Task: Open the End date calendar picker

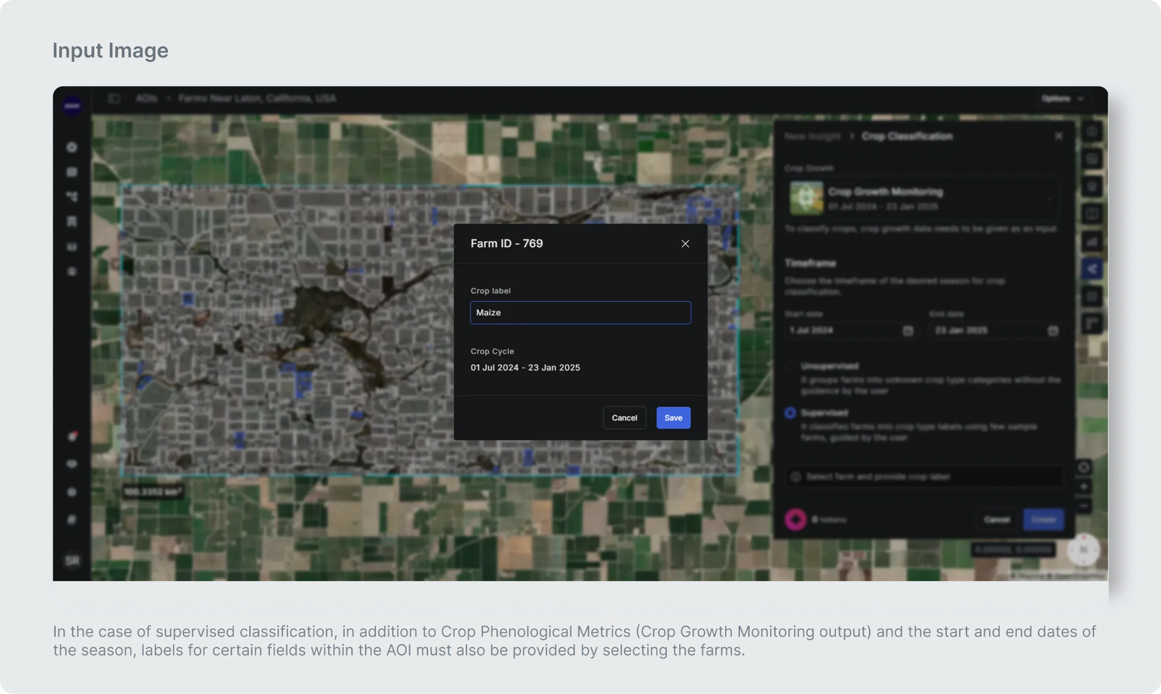Action: (1053, 331)
